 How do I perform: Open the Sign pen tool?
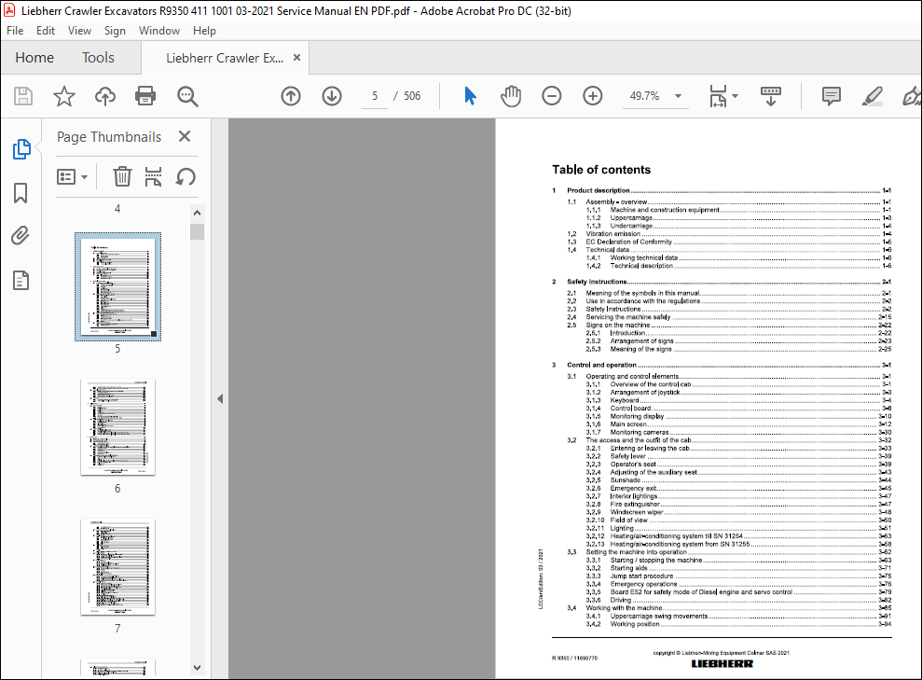pyautogui.click(x=912, y=96)
